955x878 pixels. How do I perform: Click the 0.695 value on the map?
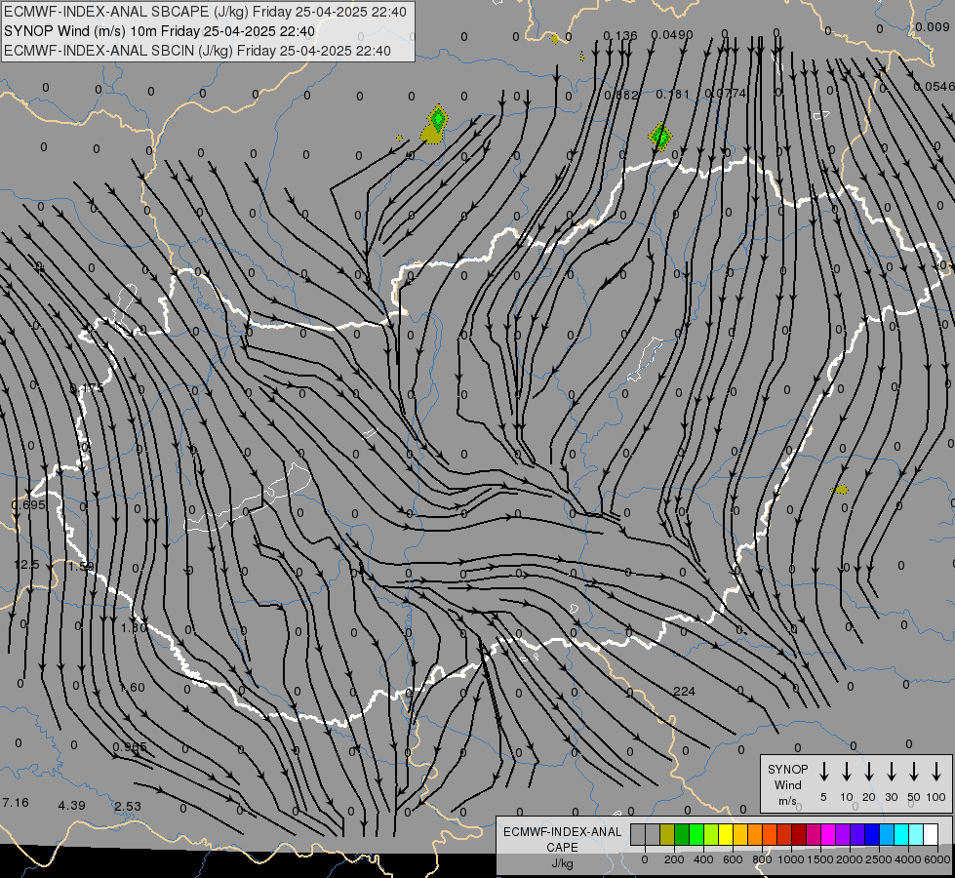(28, 505)
